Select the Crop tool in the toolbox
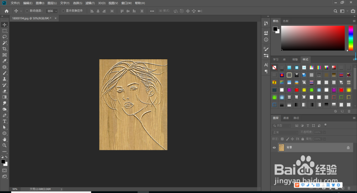Screen dimensions: 357x193 pos(5,49)
